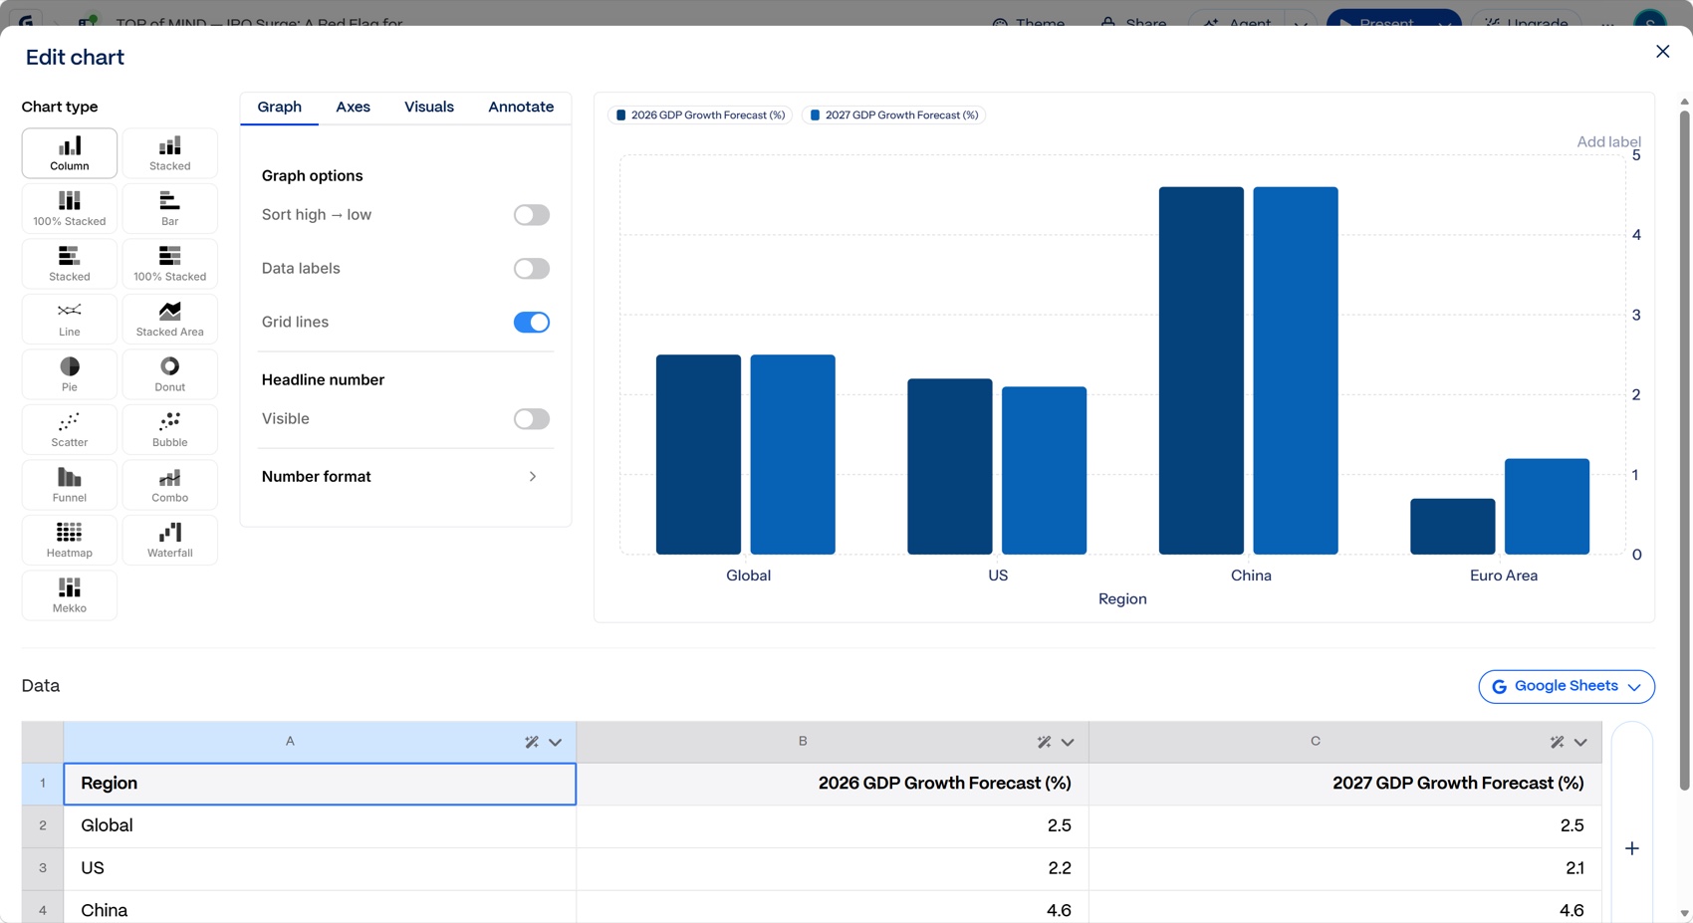Select the US cell in row 3
Viewport: 1693px width, 923px height.
pos(320,868)
